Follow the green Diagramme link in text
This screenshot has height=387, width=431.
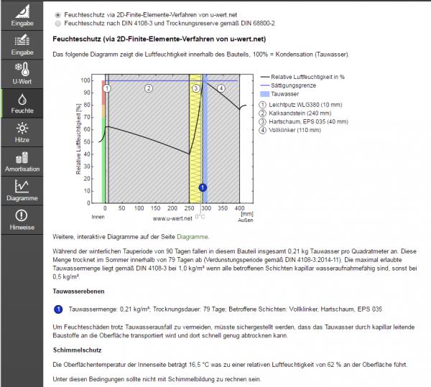tap(191, 236)
